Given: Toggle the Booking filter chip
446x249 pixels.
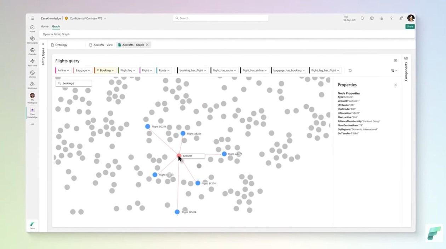Looking at the screenshot, I should (105, 70).
